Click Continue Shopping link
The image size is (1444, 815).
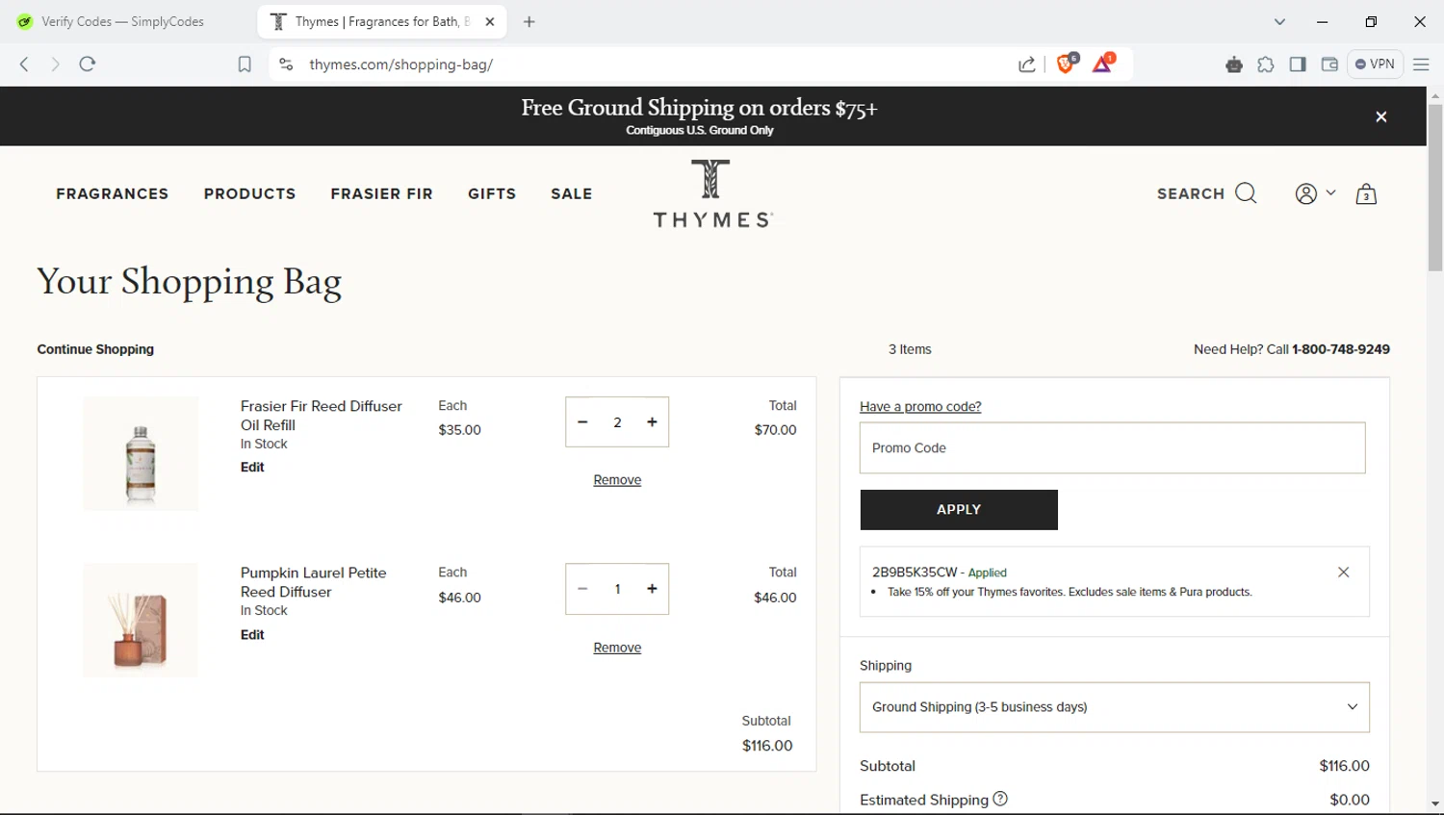[x=95, y=349]
